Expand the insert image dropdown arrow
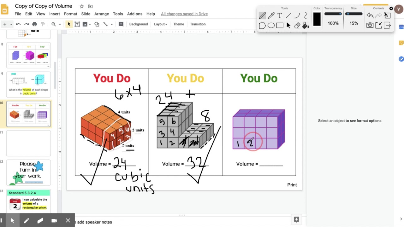The height and width of the screenshot is (227, 404). 90,24
